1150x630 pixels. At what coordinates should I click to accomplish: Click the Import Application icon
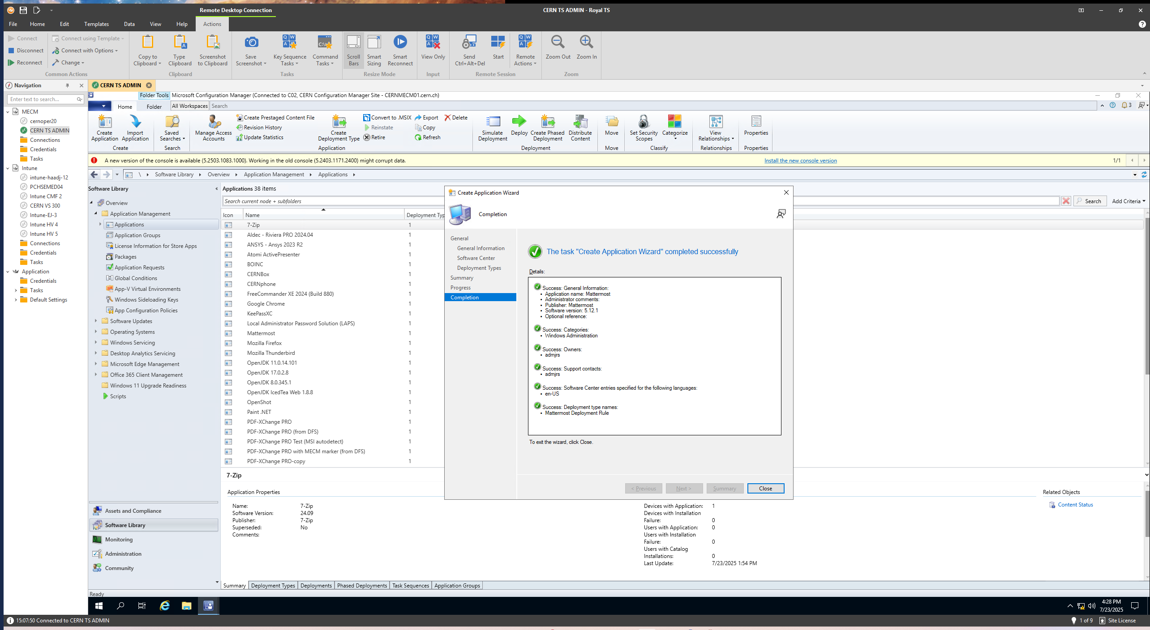click(135, 128)
